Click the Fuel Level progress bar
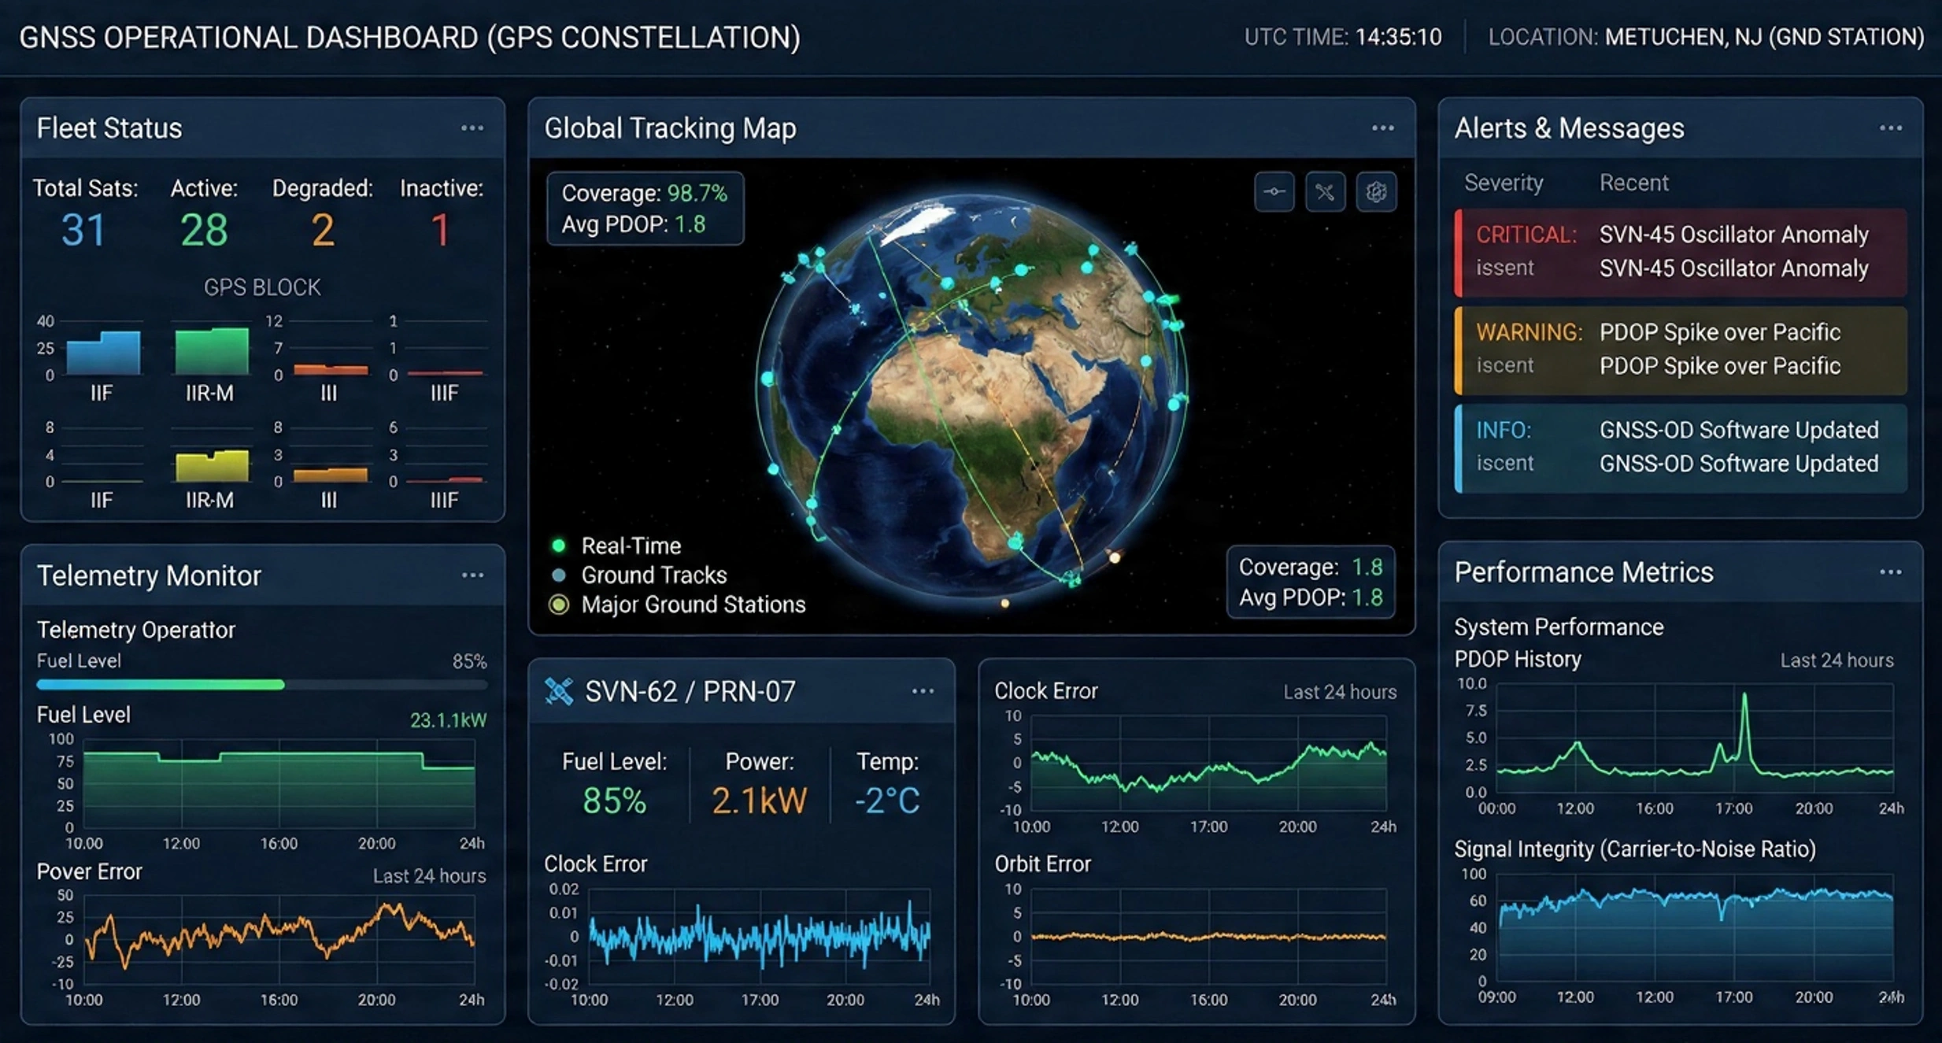This screenshot has width=1942, height=1043. [261, 685]
